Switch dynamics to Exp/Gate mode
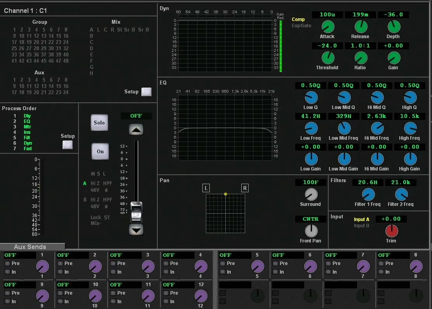The height and width of the screenshot is (309, 432). (301, 26)
